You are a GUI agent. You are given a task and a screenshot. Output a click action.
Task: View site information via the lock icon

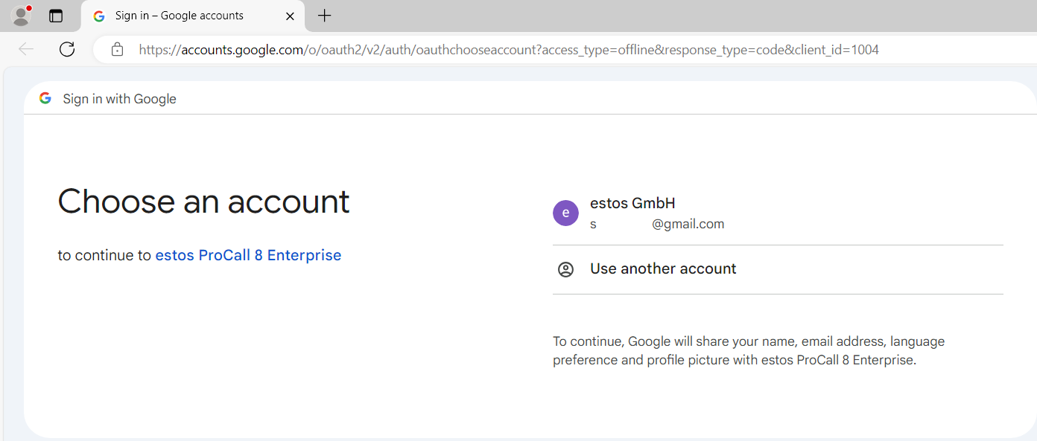pos(117,50)
